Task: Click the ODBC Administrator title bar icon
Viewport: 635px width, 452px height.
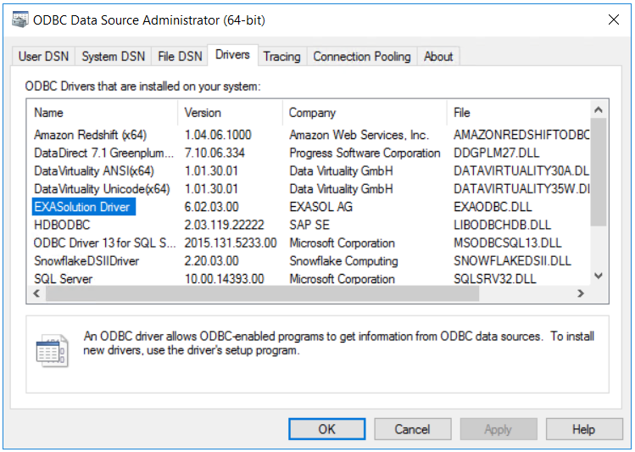Action: click(19, 20)
